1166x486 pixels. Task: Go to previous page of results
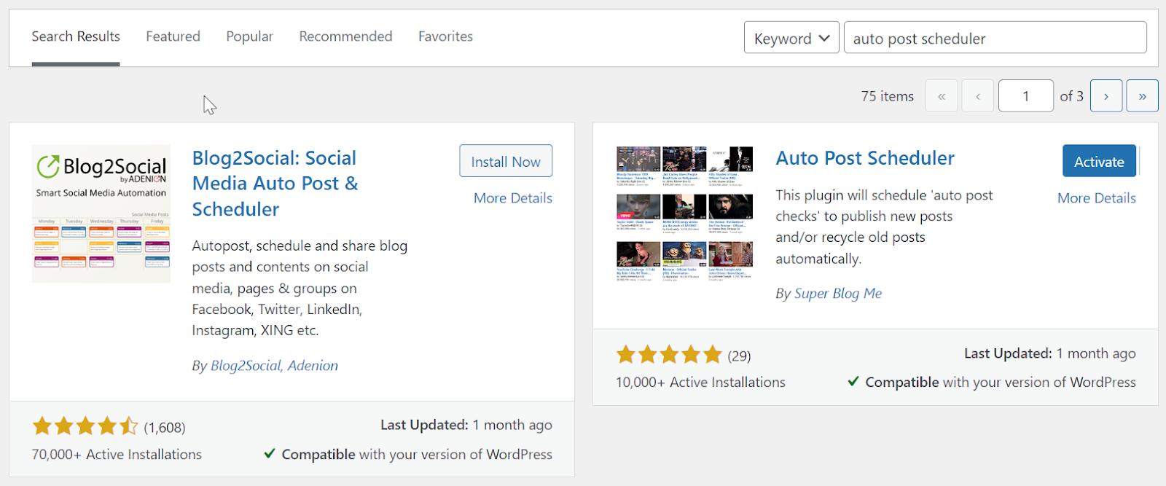click(978, 96)
